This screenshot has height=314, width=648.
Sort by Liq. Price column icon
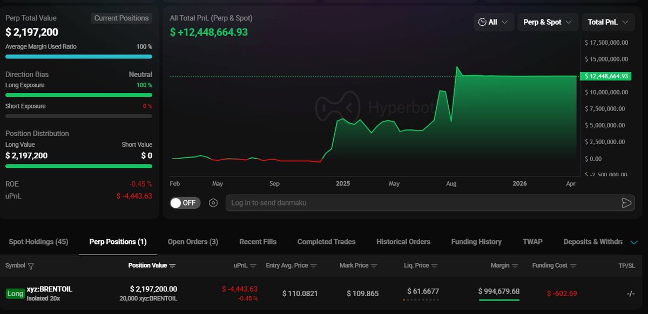[x=434, y=266]
